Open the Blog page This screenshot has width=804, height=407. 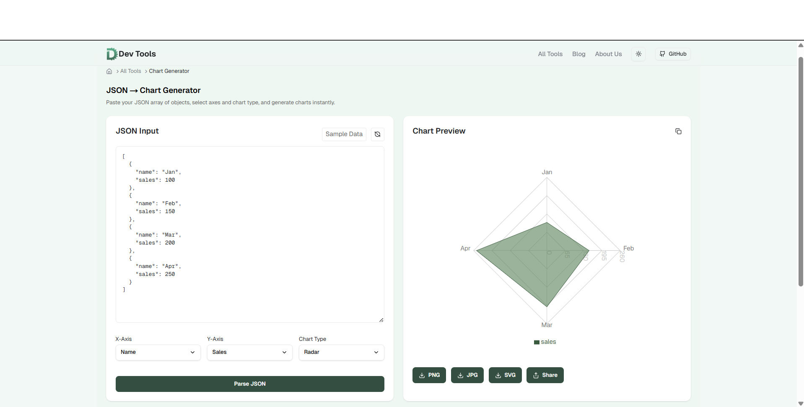tap(578, 54)
